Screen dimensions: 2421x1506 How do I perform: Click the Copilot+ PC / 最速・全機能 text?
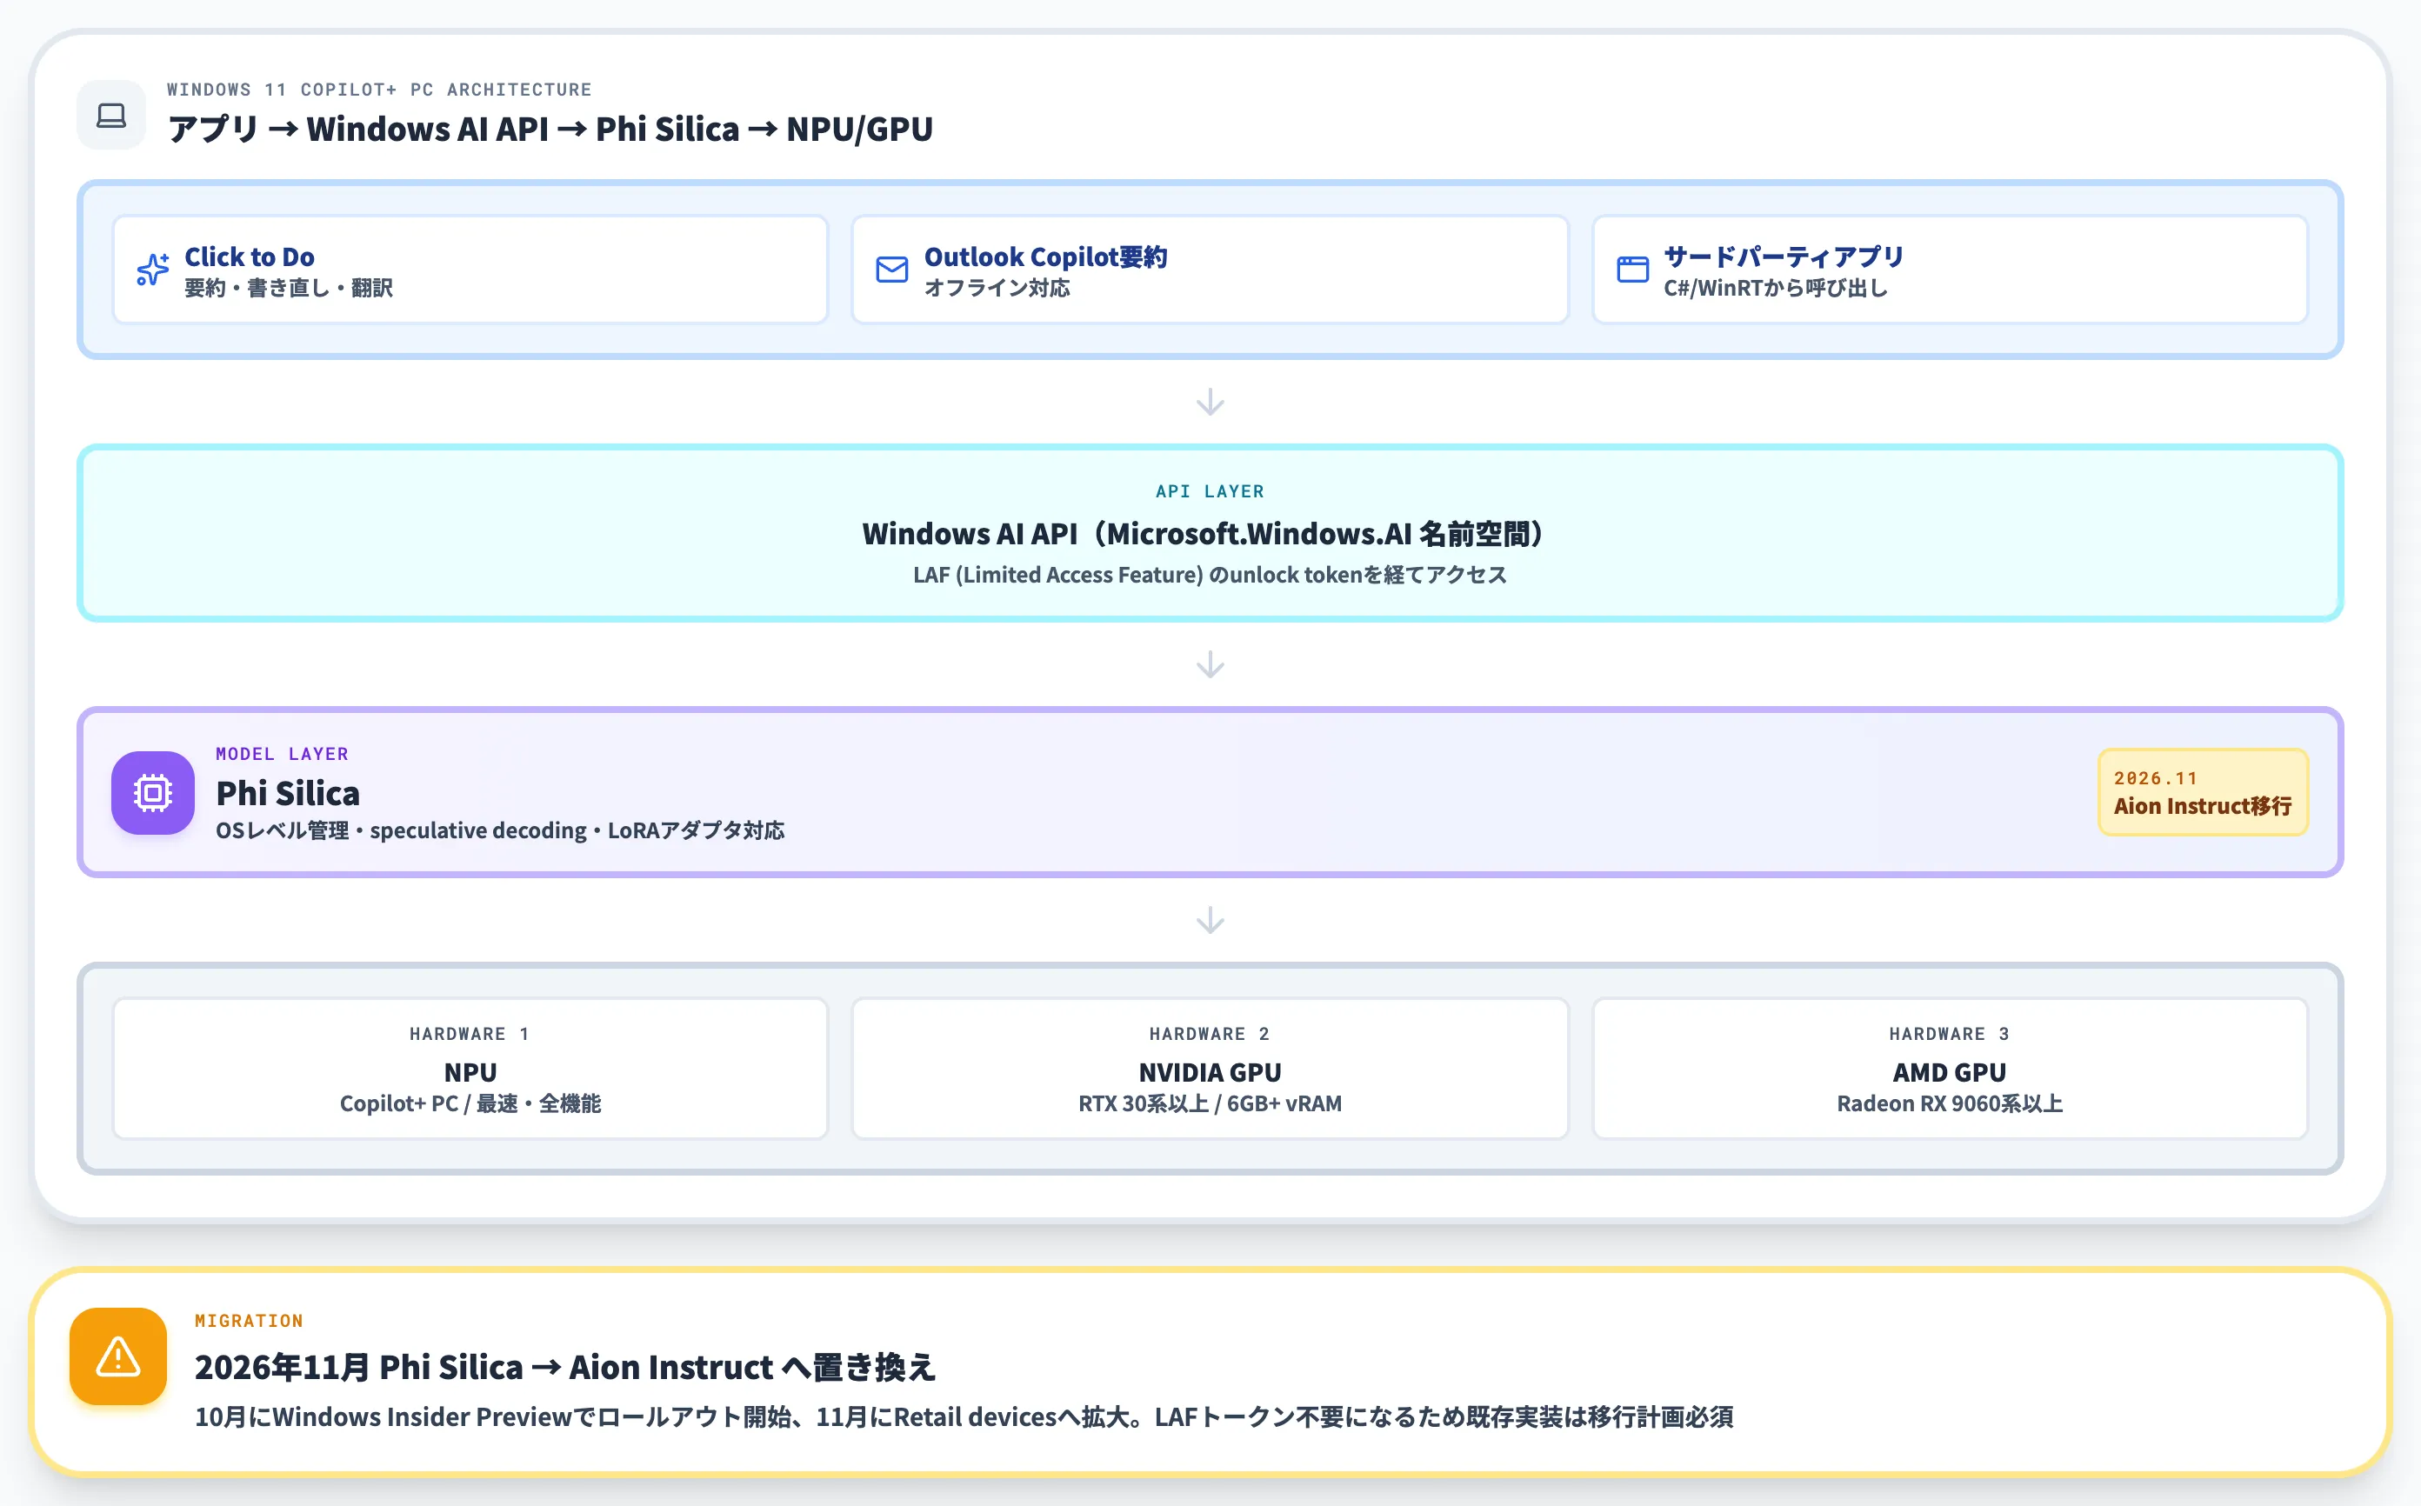tap(470, 1103)
